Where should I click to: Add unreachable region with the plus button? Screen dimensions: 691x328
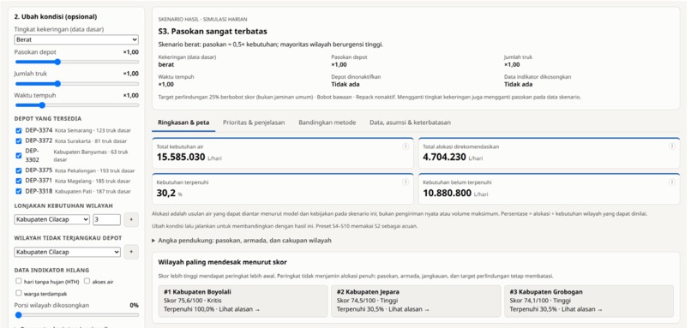(x=131, y=253)
